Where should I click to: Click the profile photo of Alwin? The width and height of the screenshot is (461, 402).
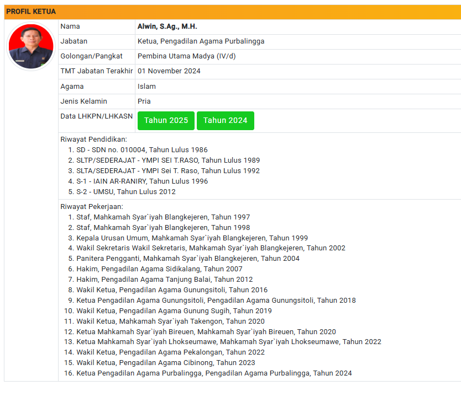[31, 46]
